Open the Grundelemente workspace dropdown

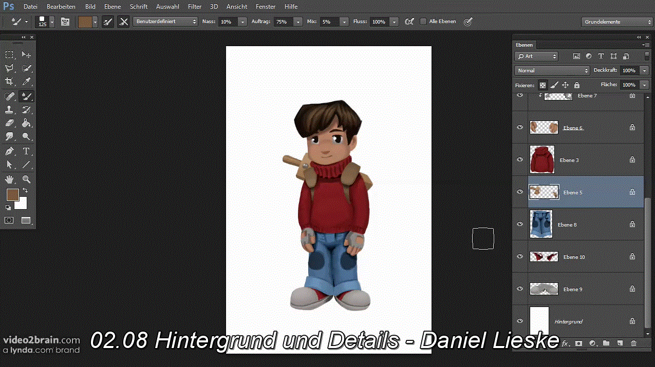point(617,22)
